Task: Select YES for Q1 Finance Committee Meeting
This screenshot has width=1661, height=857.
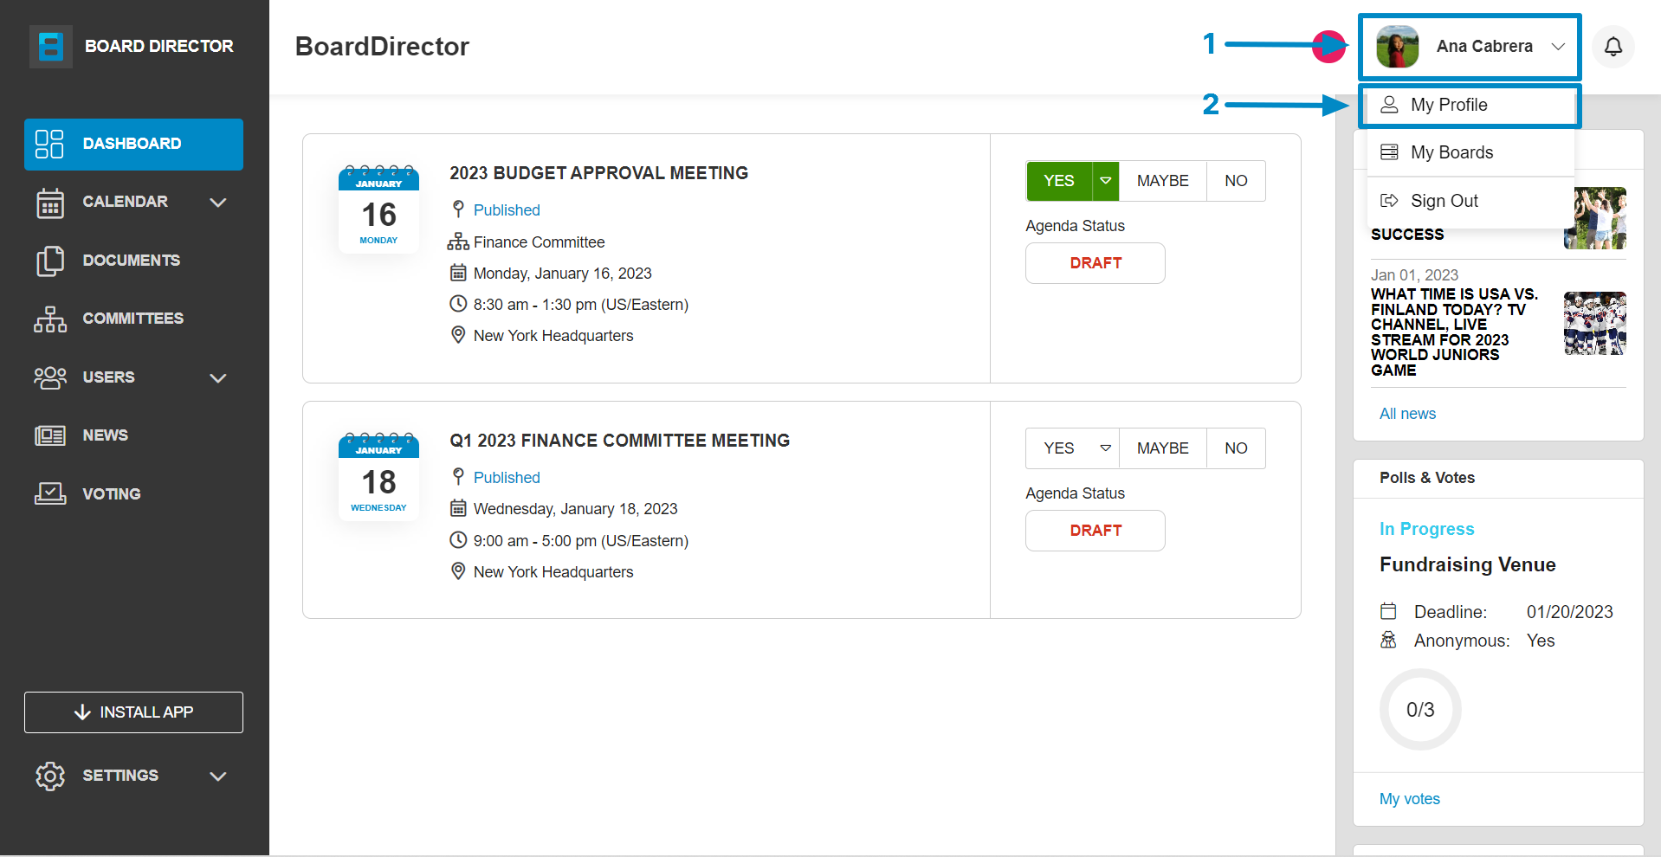Action: click(x=1059, y=448)
